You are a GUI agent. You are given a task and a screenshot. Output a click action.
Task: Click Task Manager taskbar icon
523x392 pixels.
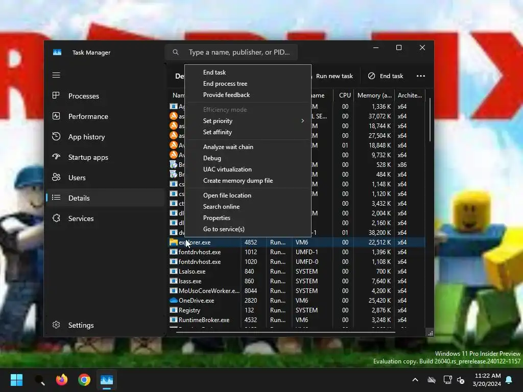[x=107, y=380]
